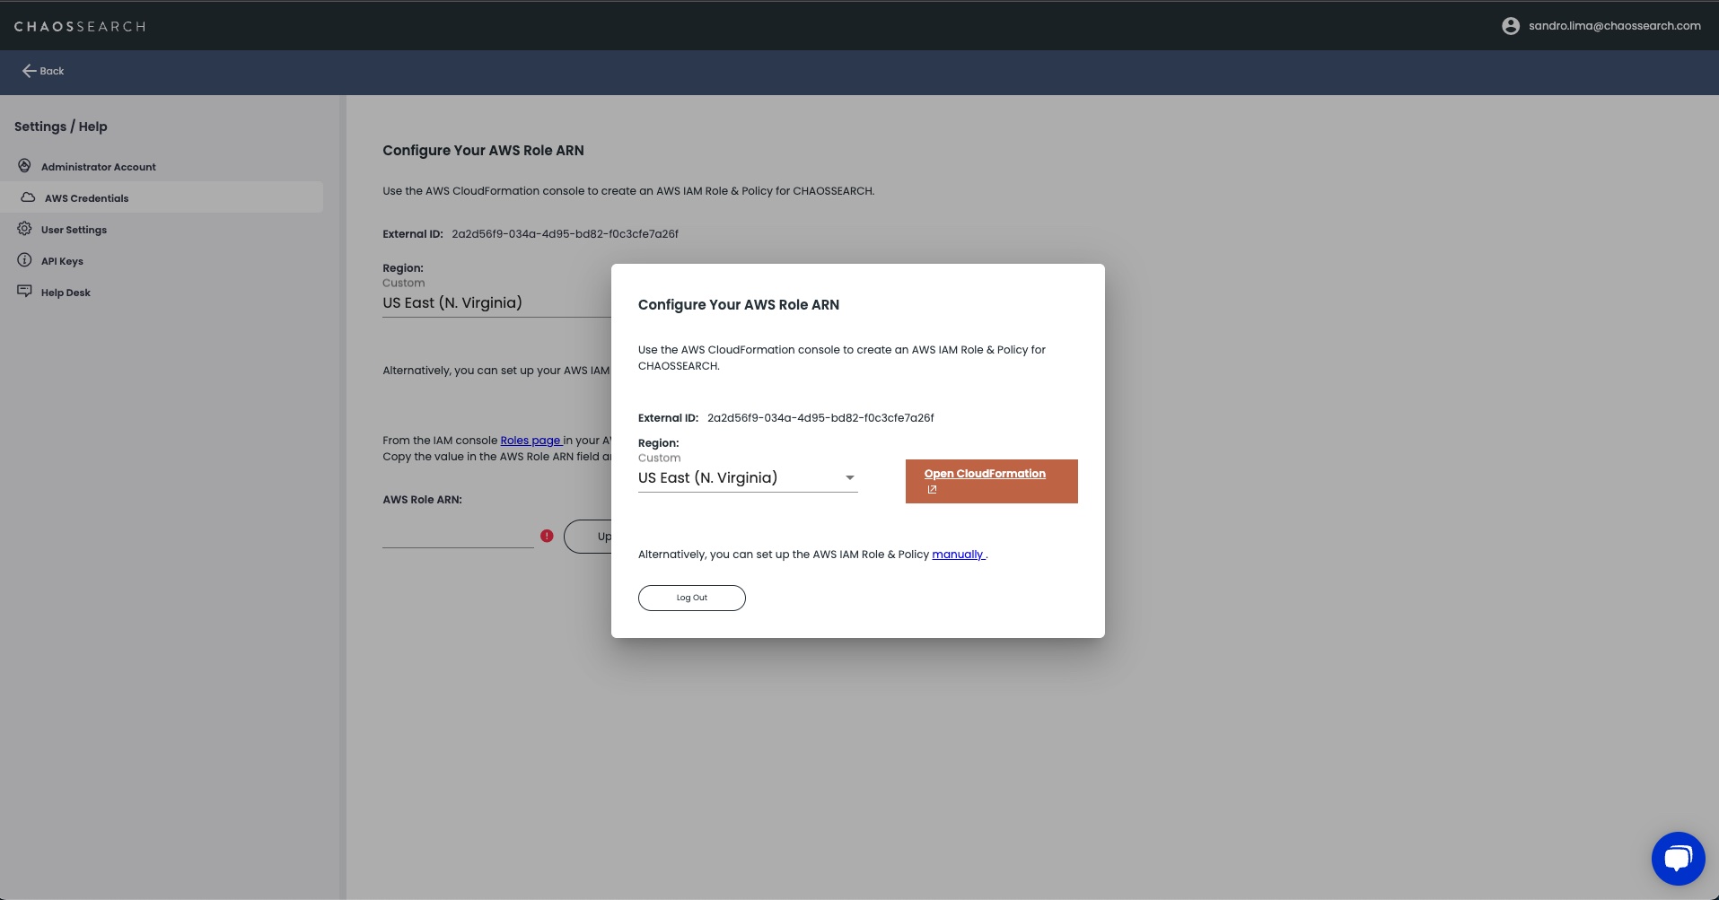Image resolution: width=1719 pixels, height=900 pixels.
Task: Click the CHAOSSEARCH logo
Action: [80, 26]
